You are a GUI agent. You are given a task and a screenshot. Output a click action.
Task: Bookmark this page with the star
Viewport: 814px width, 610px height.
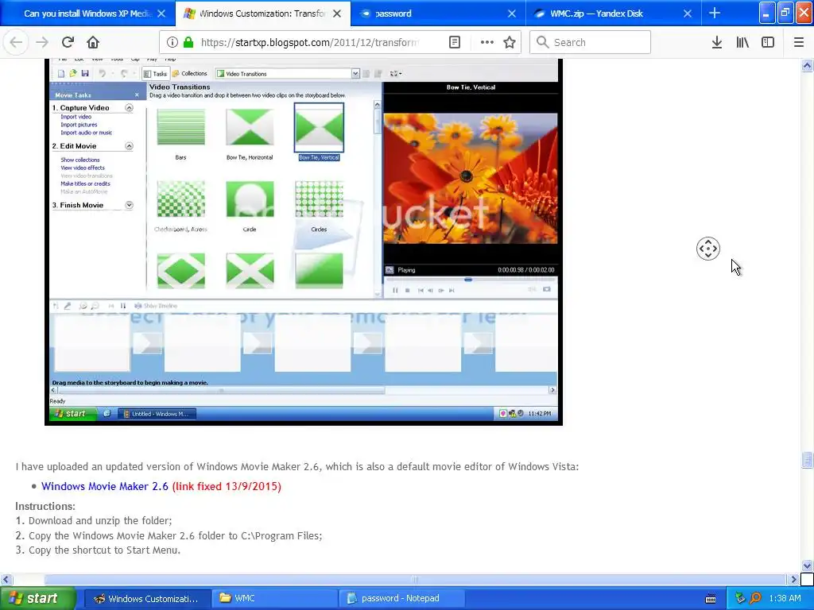click(510, 42)
